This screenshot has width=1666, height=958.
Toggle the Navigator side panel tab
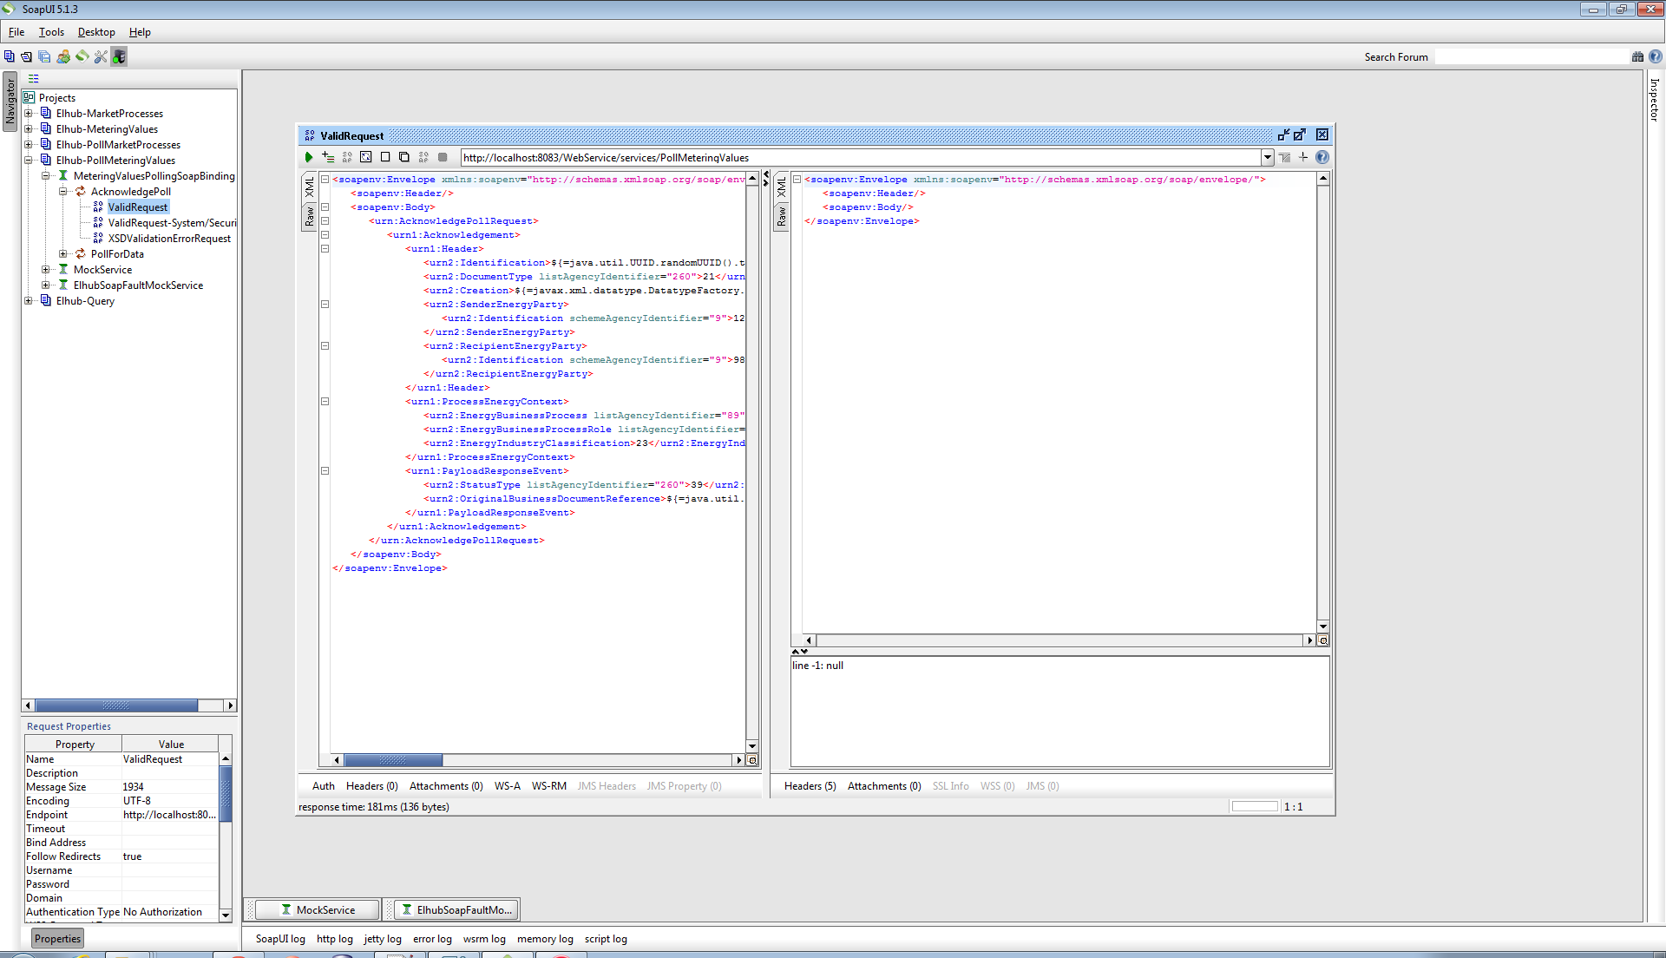point(10,102)
